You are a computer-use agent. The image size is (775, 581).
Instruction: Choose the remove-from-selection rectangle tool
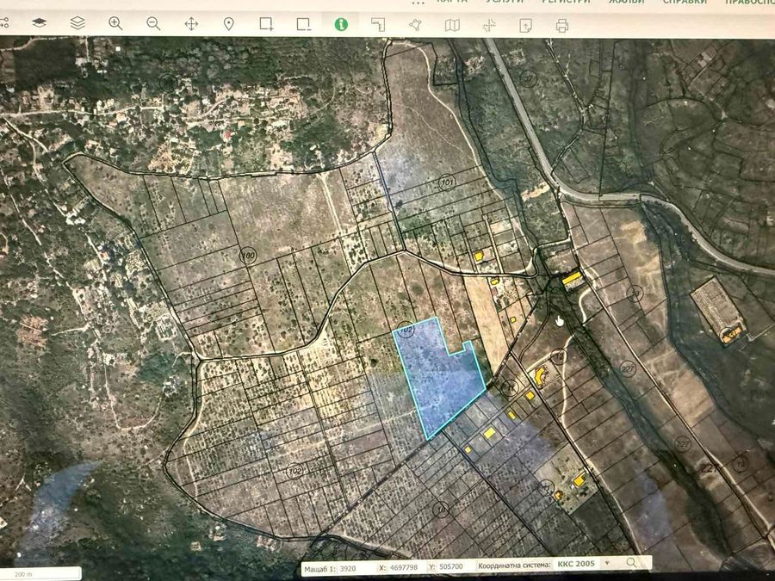point(303,24)
